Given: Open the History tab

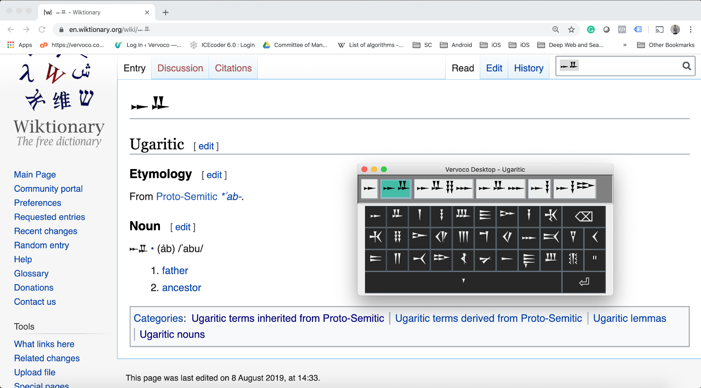Looking at the screenshot, I should pos(528,68).
